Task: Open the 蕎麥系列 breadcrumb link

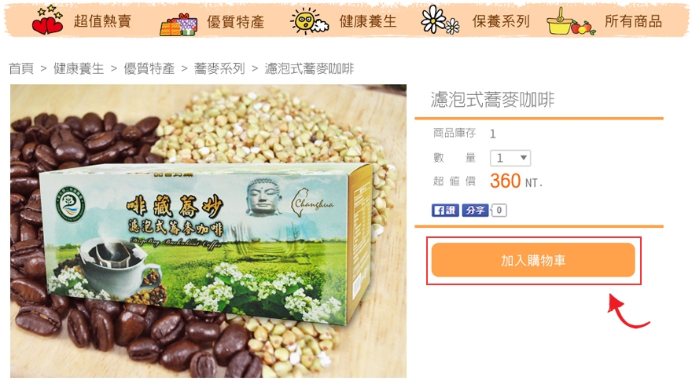Action: tap(219, 68)
